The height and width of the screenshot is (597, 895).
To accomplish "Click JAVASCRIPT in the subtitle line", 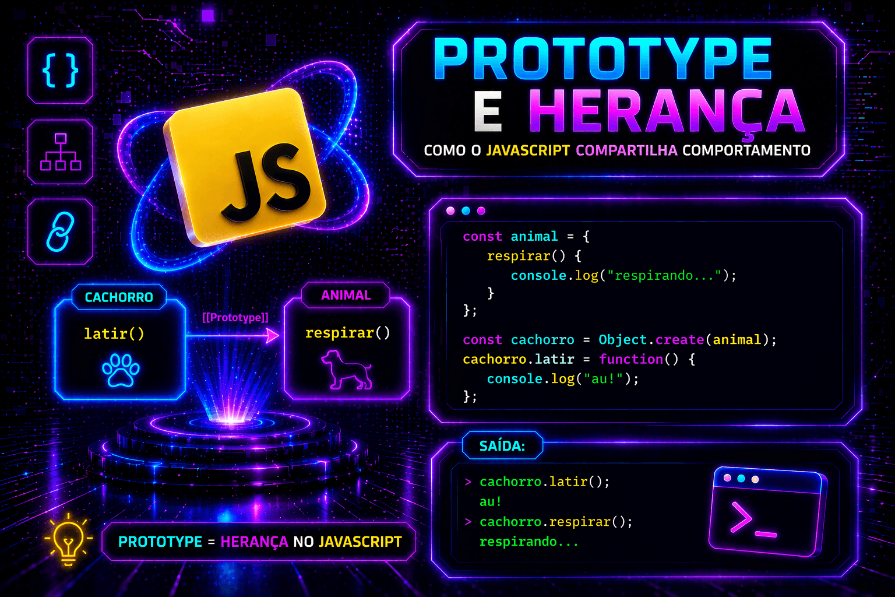I will pos(528,150).
